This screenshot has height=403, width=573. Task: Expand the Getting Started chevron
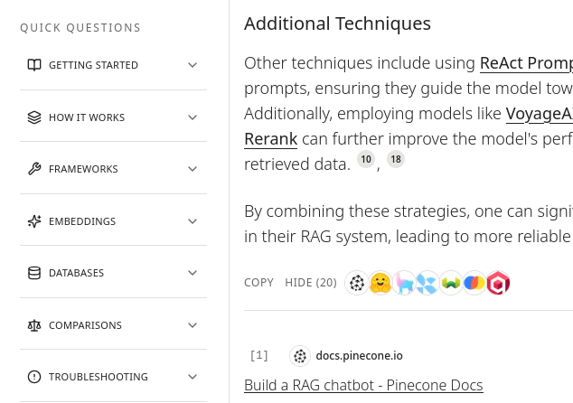click(193, 65)
